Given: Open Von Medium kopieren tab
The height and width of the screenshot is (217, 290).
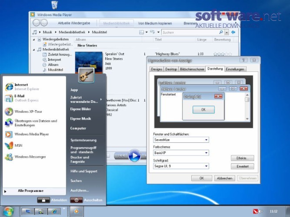Looking at the screenshot, I should [155, 23].
